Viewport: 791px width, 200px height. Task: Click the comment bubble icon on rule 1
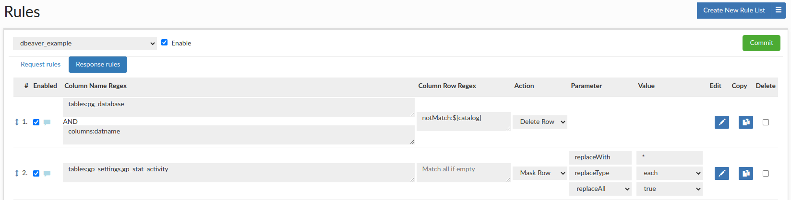(47, 122)
